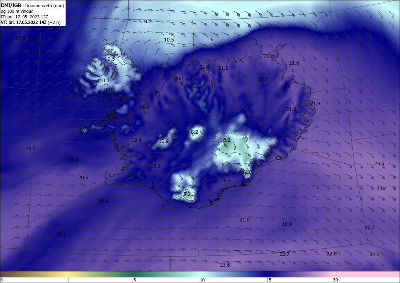Click the 10.5 value north of Iceland
Screen dimensions: 400x283
169,40
